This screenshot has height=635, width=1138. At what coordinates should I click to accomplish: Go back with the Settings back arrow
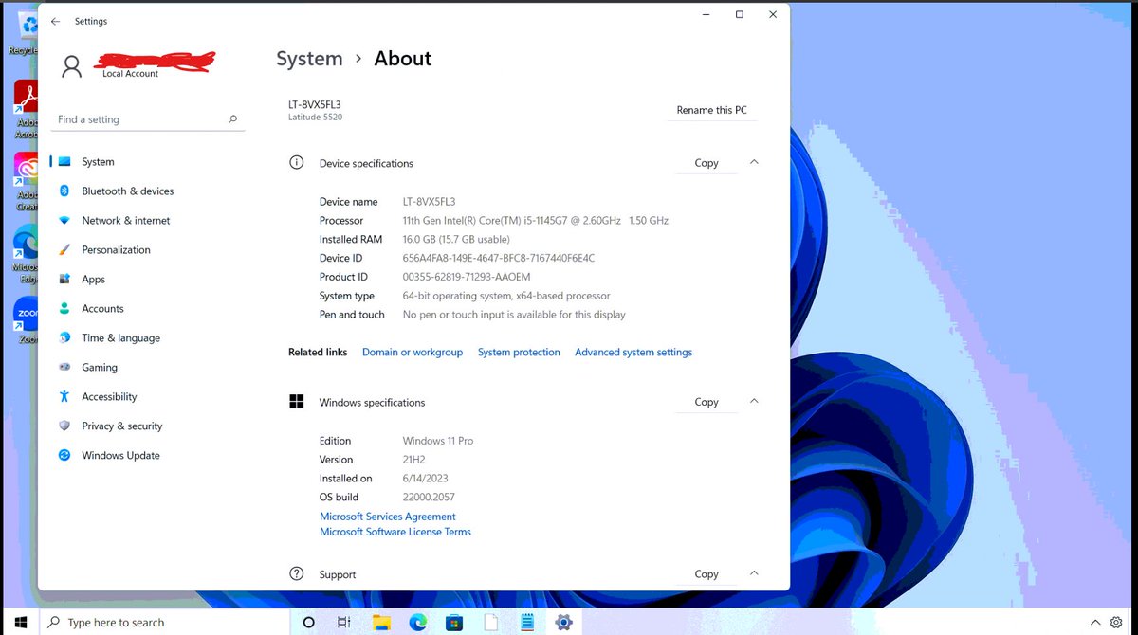[55, 21]
